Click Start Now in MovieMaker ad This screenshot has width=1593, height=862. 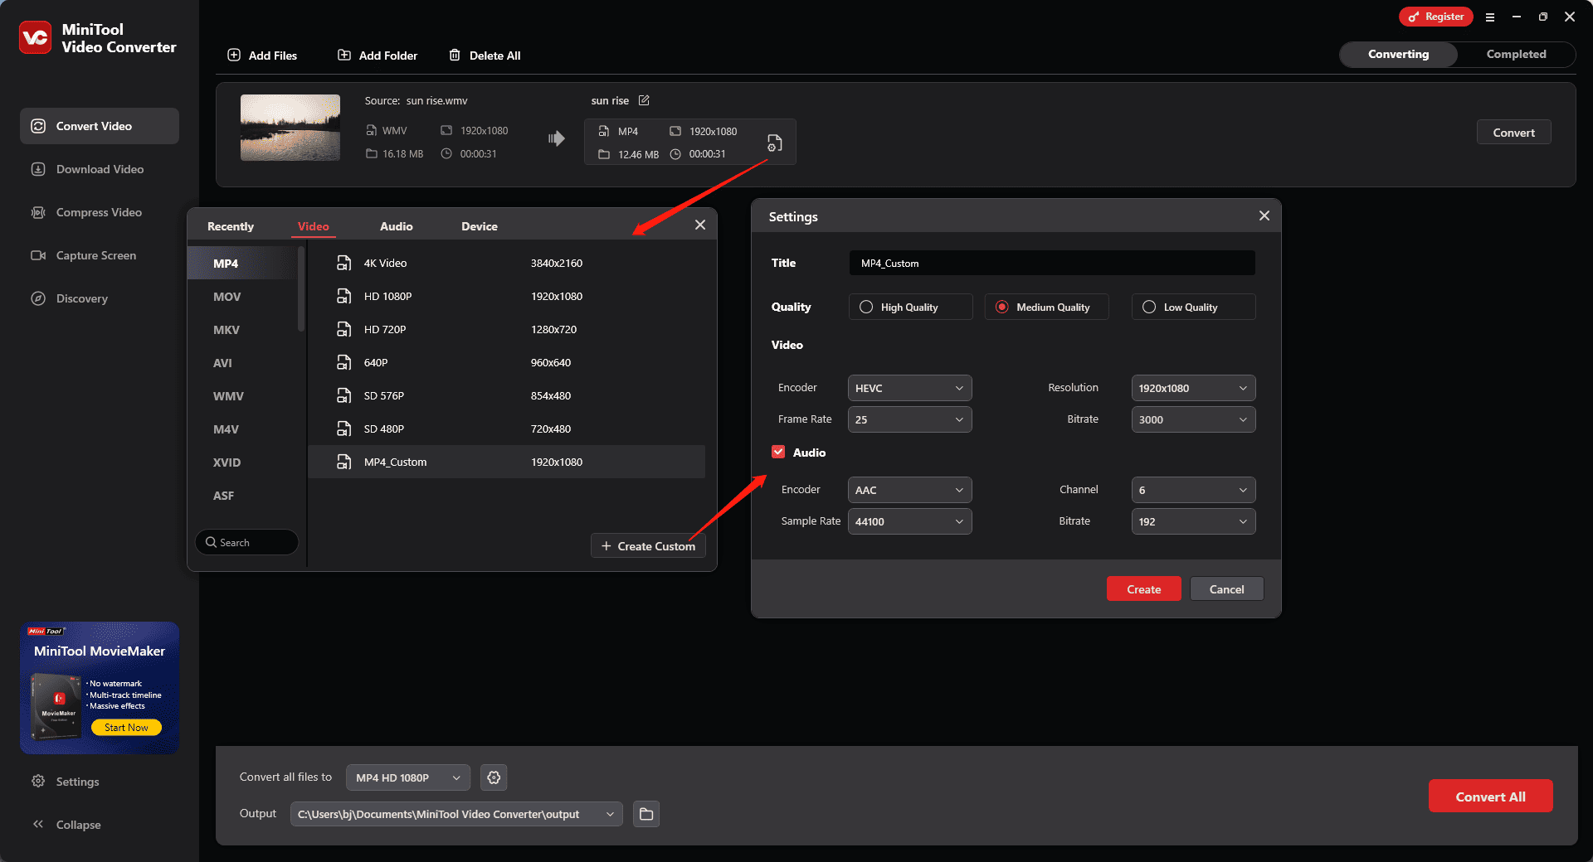(x=126, y=727)
